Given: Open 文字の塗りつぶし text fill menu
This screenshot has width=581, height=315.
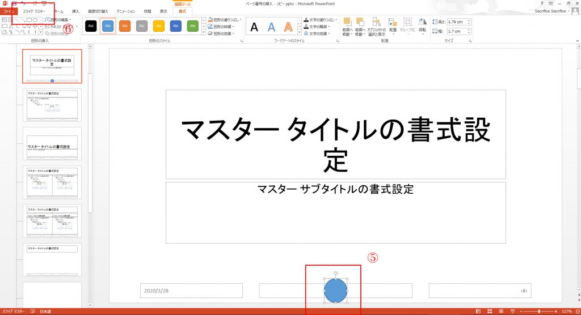Looking at the screenshot, I should [321, 20].
